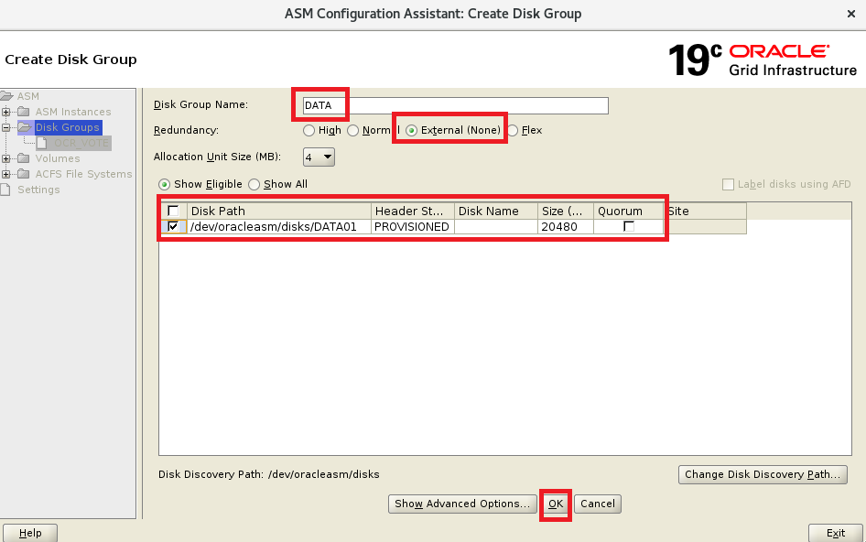The image size is (866, 542).
Task: Click the ASM Instances folder icon
Action: click(x=23, y=112)
